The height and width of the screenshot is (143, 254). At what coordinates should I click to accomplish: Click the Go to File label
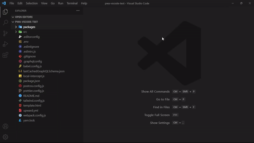pyautogui.click(x=163, y=99)
